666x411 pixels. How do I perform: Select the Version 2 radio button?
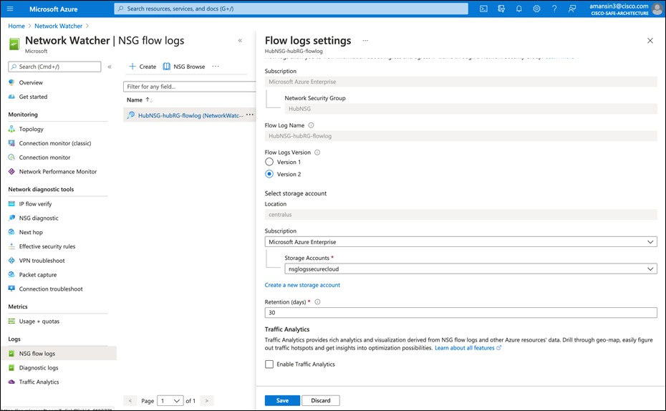pyautogui.click(x=269, y=174)
